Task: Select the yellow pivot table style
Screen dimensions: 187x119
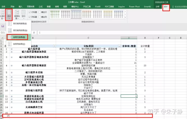Action: pos(108,14)
